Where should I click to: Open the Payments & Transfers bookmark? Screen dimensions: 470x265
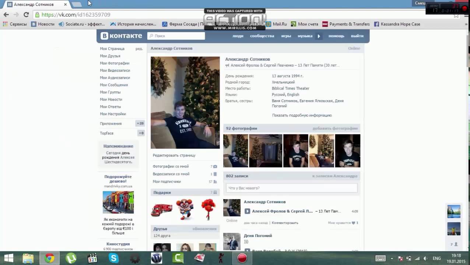click(346, 24)
